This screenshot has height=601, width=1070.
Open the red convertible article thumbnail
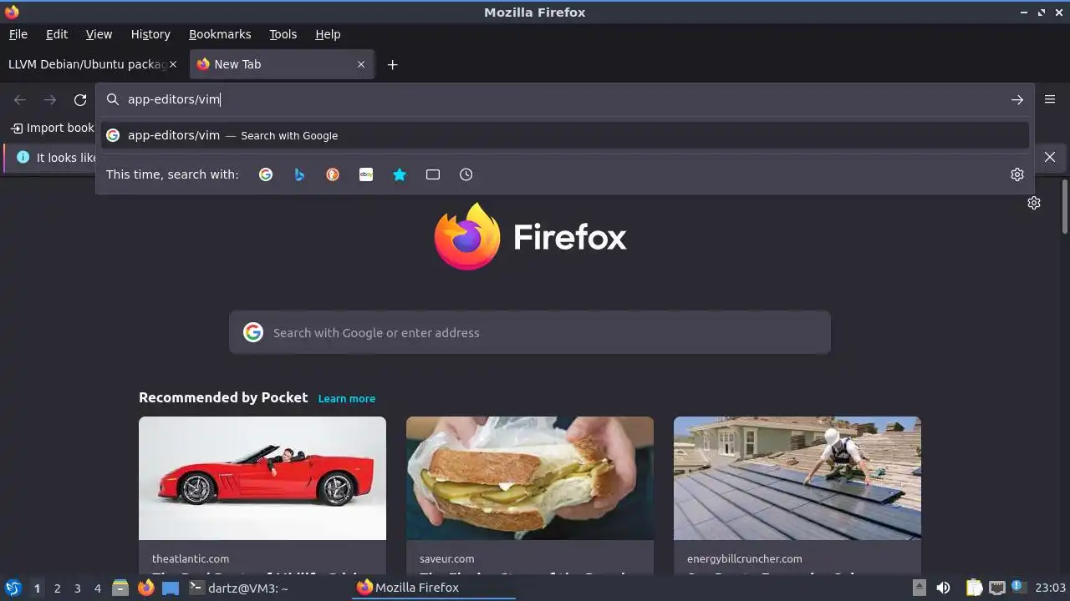pos(262,478)
